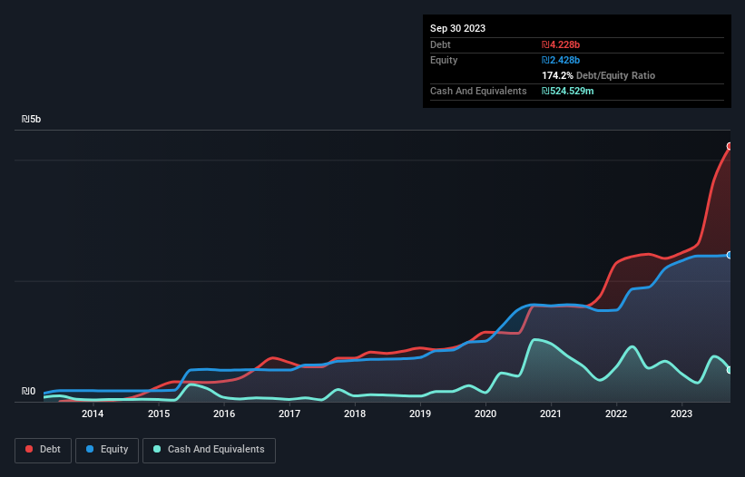Click the 2019 x-axis label

tap(420, 414)
